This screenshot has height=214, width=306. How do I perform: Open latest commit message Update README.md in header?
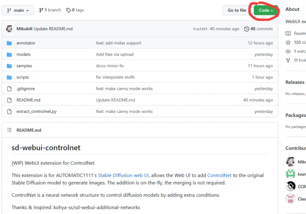[x=53, y=29]
